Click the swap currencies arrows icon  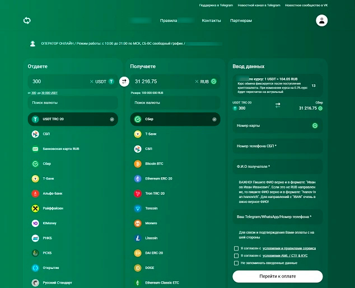tap(124, 82)
